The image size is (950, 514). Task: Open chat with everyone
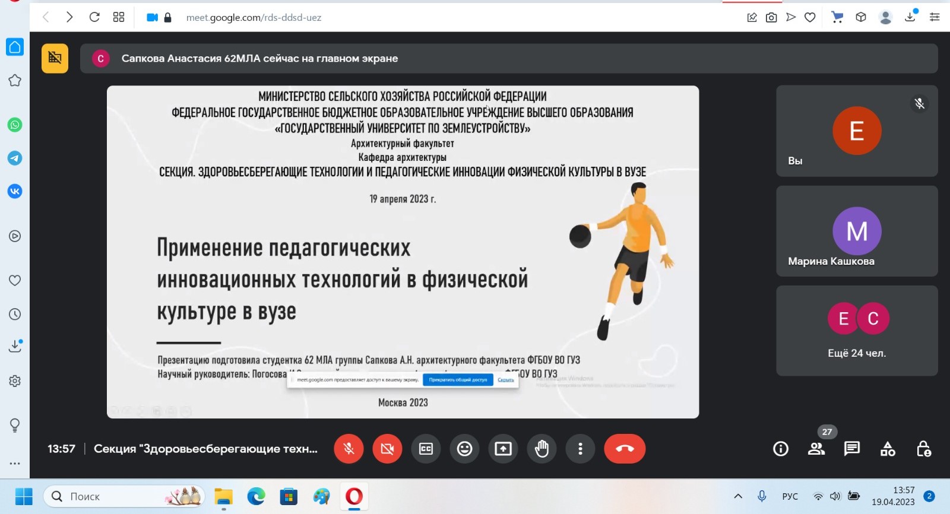pyautogui.click(x=852, y=449)
